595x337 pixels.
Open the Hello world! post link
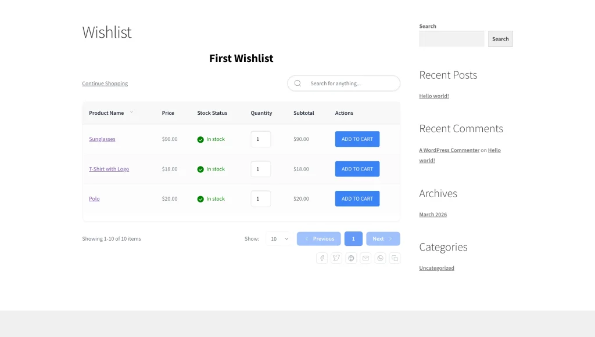click(433, 96)
